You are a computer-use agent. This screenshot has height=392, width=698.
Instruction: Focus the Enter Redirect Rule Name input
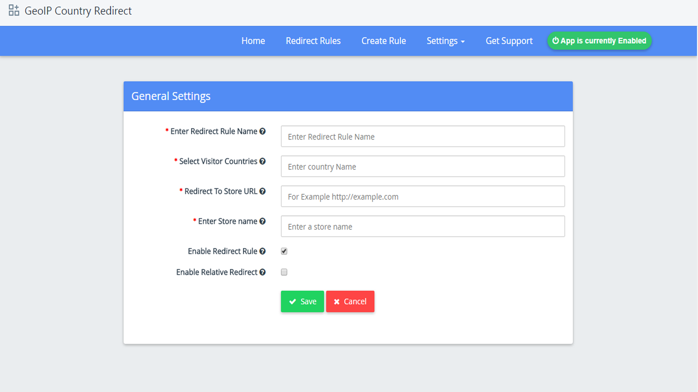[x=422, y=136]
